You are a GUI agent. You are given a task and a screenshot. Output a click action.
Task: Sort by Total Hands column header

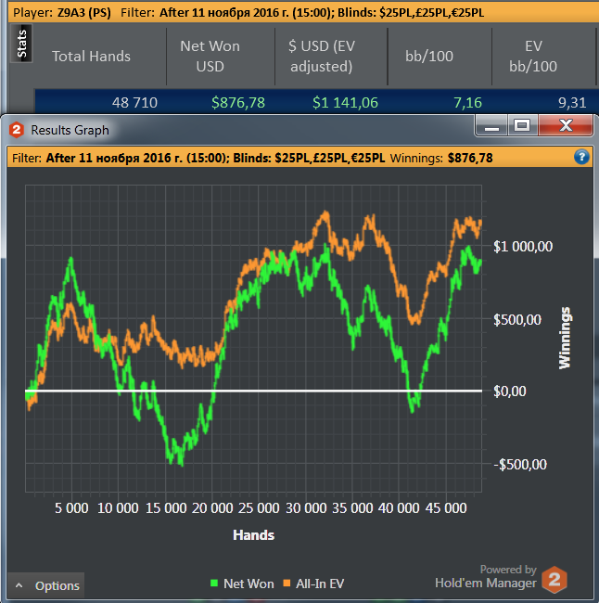click(91, 57)
